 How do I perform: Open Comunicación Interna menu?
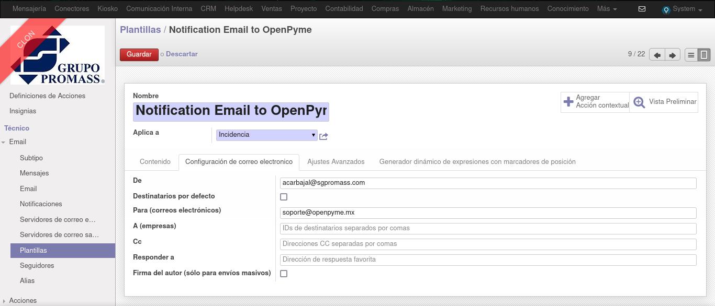coord(159,9)
